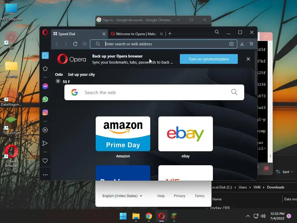Open Easy Setup menu icon
This screenshot has height=223, width=297.
click(x=251, y=44)
